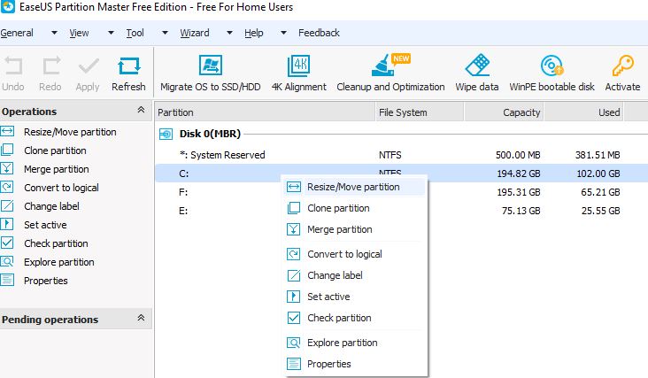This screenshot has height=378, width=648.
Task: Click Resize/Move partition link in Operations
Action: point(70,132)
